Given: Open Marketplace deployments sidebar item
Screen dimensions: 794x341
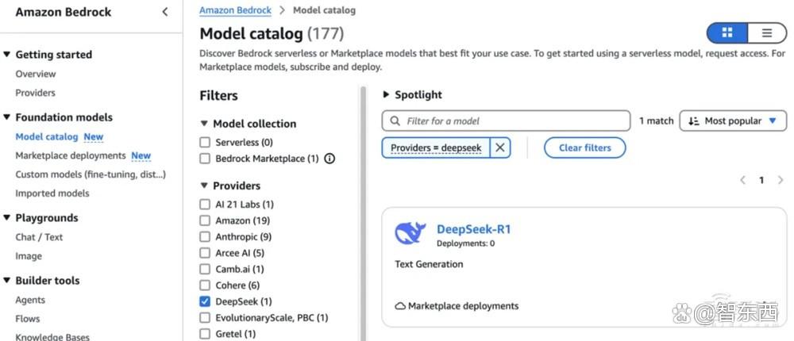Looking at the screenshot, I should [x=71, y=155].
